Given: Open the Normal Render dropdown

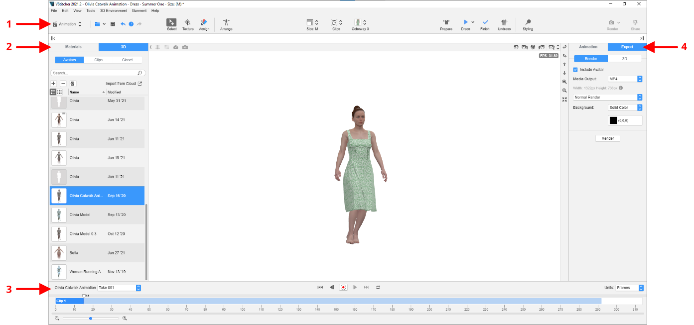Looking at the screenshot, I should tap(608, 97).
